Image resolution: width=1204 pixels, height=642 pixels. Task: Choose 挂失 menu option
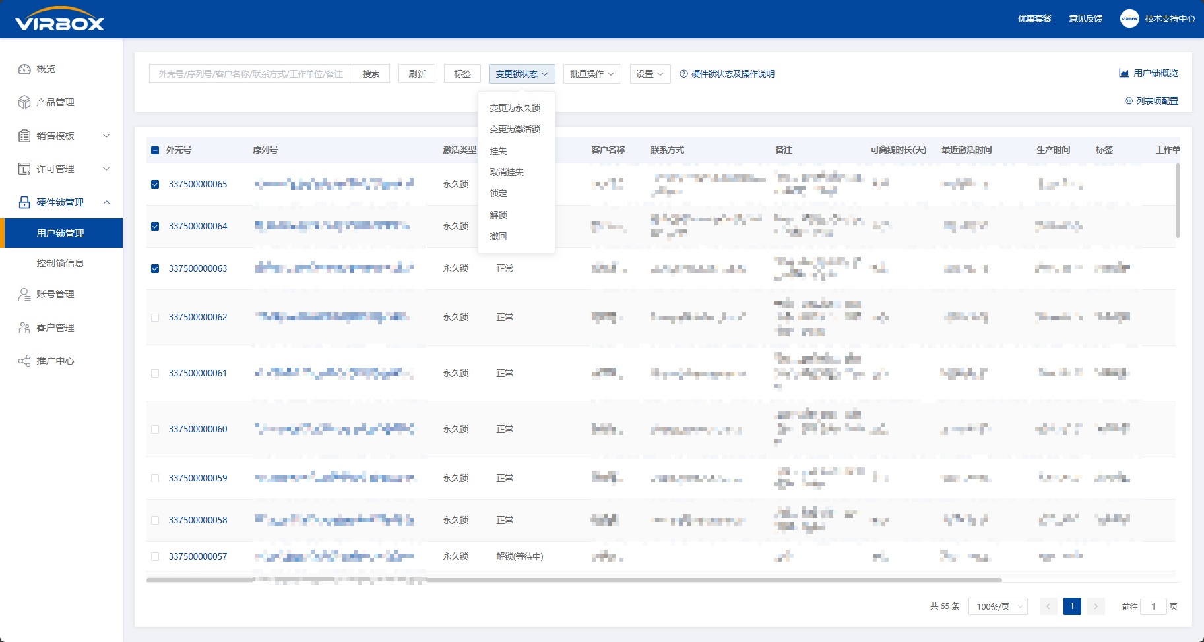[x=498, y=151]
